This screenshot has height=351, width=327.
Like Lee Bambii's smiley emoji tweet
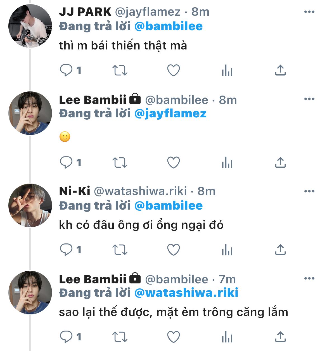173,162
